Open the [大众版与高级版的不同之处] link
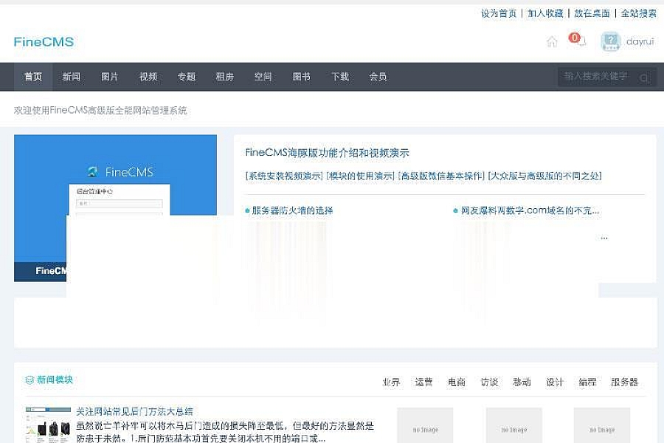 point(544,176)
